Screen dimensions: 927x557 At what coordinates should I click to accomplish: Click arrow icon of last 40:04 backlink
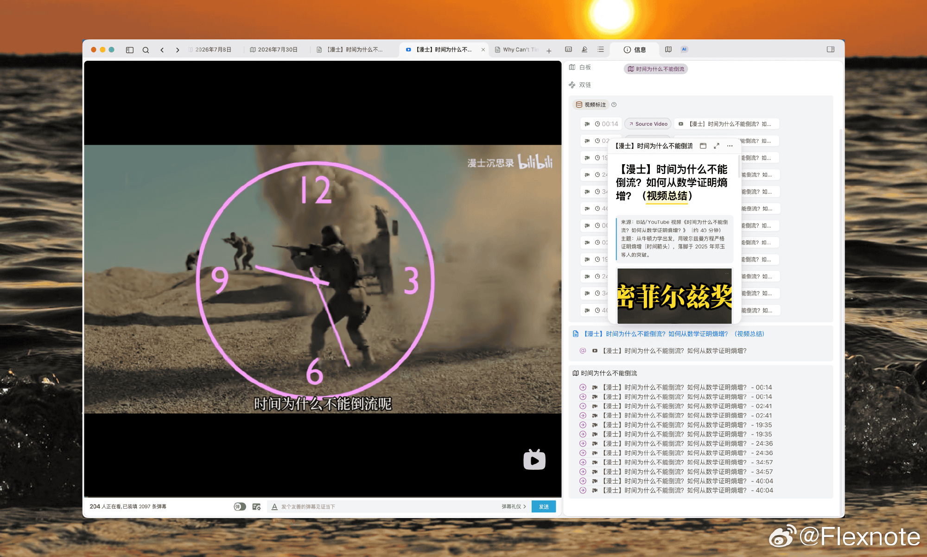583,490
